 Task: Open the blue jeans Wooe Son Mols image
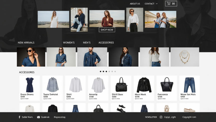pyautogui.click(x=189, y=85)
